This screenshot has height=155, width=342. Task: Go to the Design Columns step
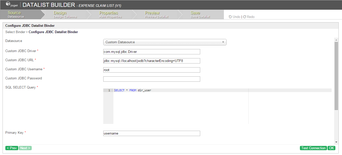click(65, 15)
